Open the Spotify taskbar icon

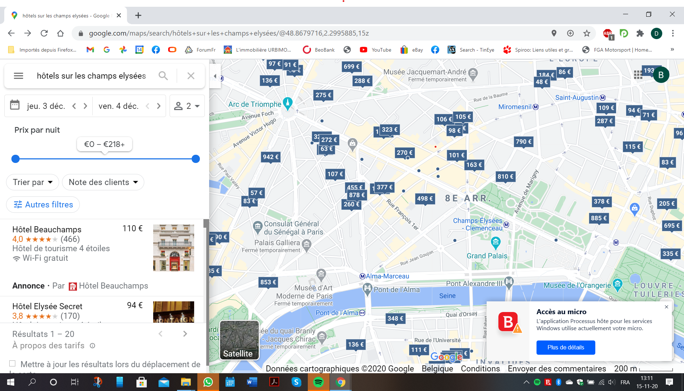pos(318,382)
